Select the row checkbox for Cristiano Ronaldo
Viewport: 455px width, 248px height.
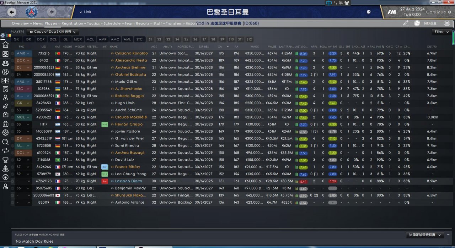(13, 53)
